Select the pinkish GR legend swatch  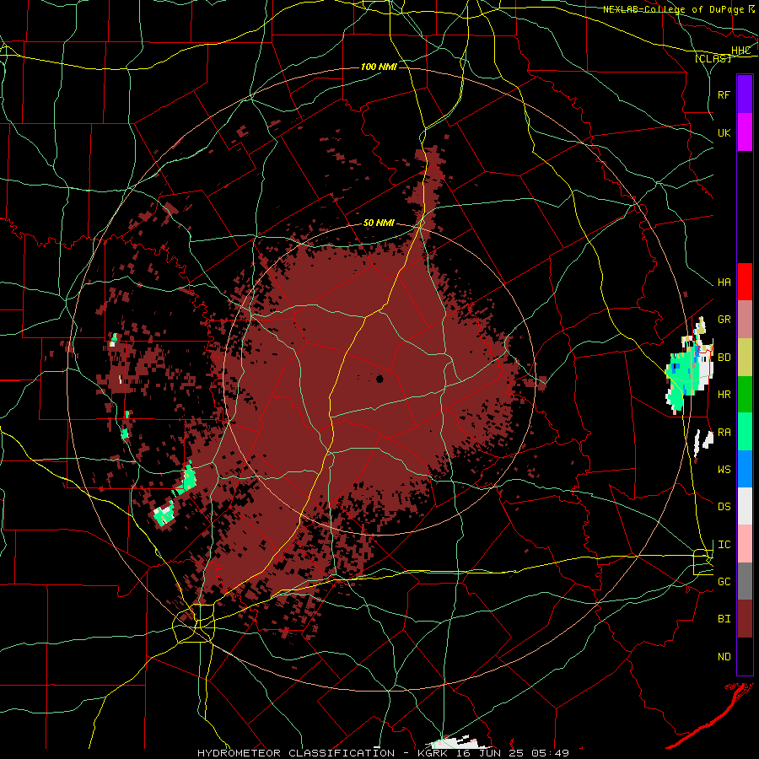745,320
